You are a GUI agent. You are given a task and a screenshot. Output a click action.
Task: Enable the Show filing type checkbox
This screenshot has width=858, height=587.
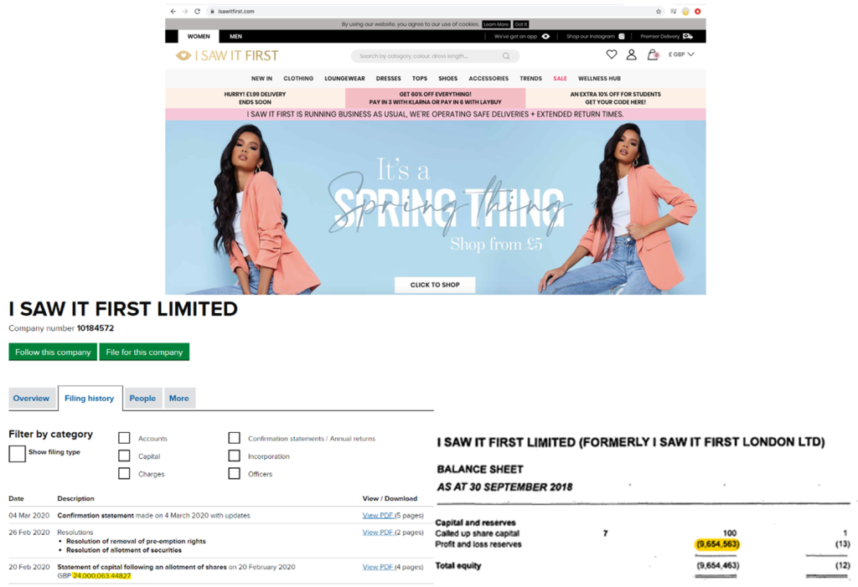(x=17, y=454)
